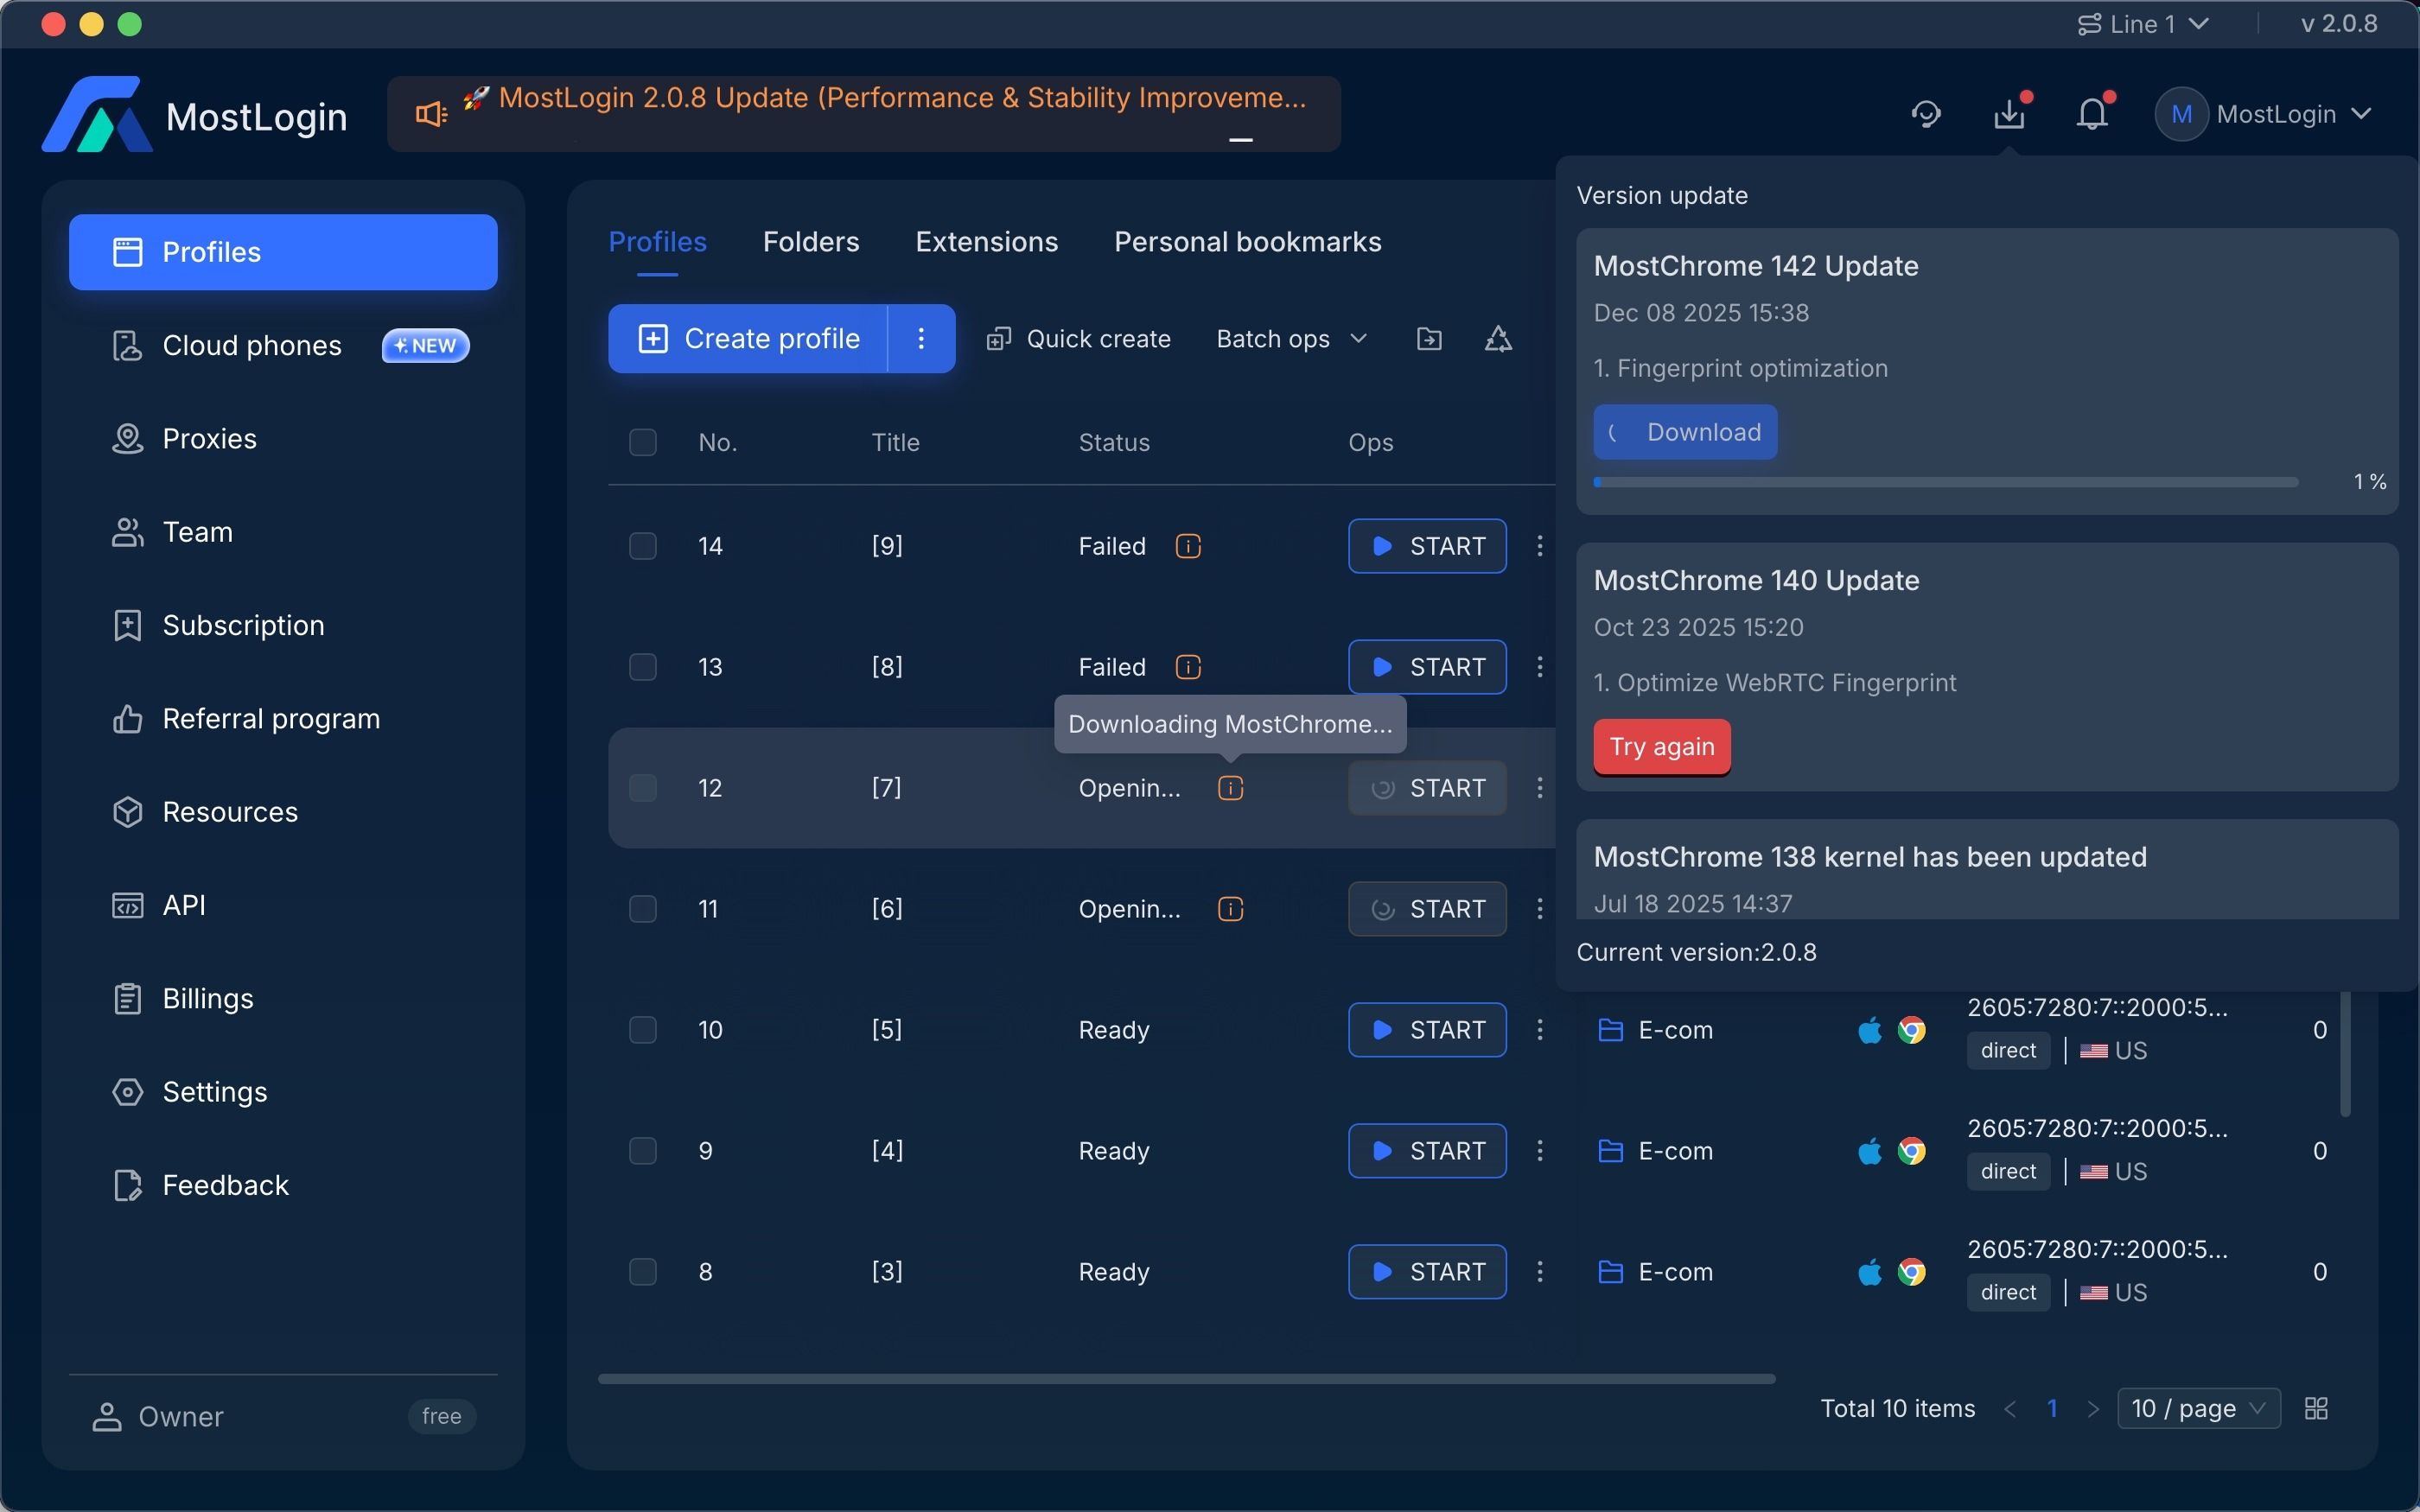
Task: Click the vertical table scrollbar
Action: click(2345, 1055)
